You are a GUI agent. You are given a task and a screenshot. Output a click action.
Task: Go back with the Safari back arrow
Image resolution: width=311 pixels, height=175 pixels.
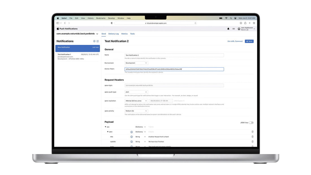65,23
